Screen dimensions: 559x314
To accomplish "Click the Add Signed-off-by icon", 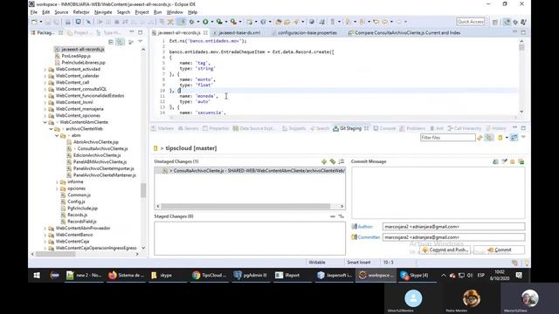I will (x=504, y=161).
